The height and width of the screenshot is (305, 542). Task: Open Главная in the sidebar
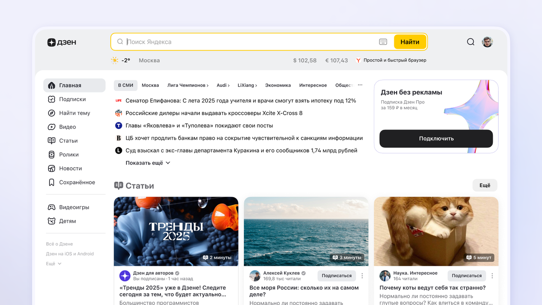[75, 85]
